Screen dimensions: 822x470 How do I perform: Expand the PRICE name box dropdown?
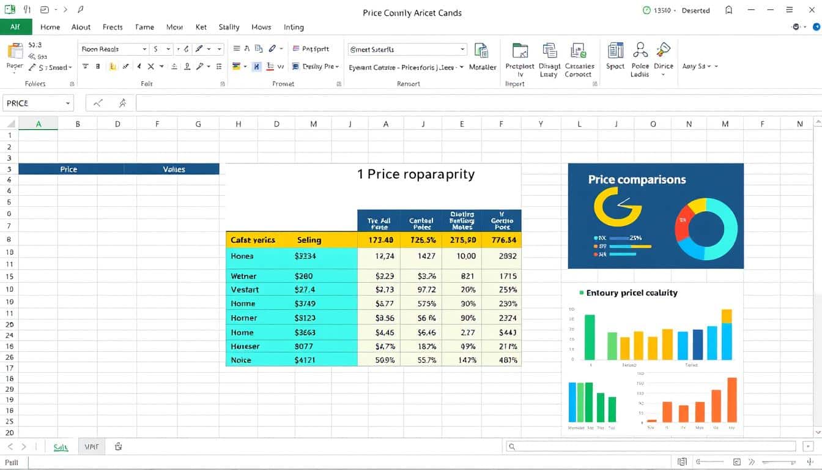pos(67,103)
